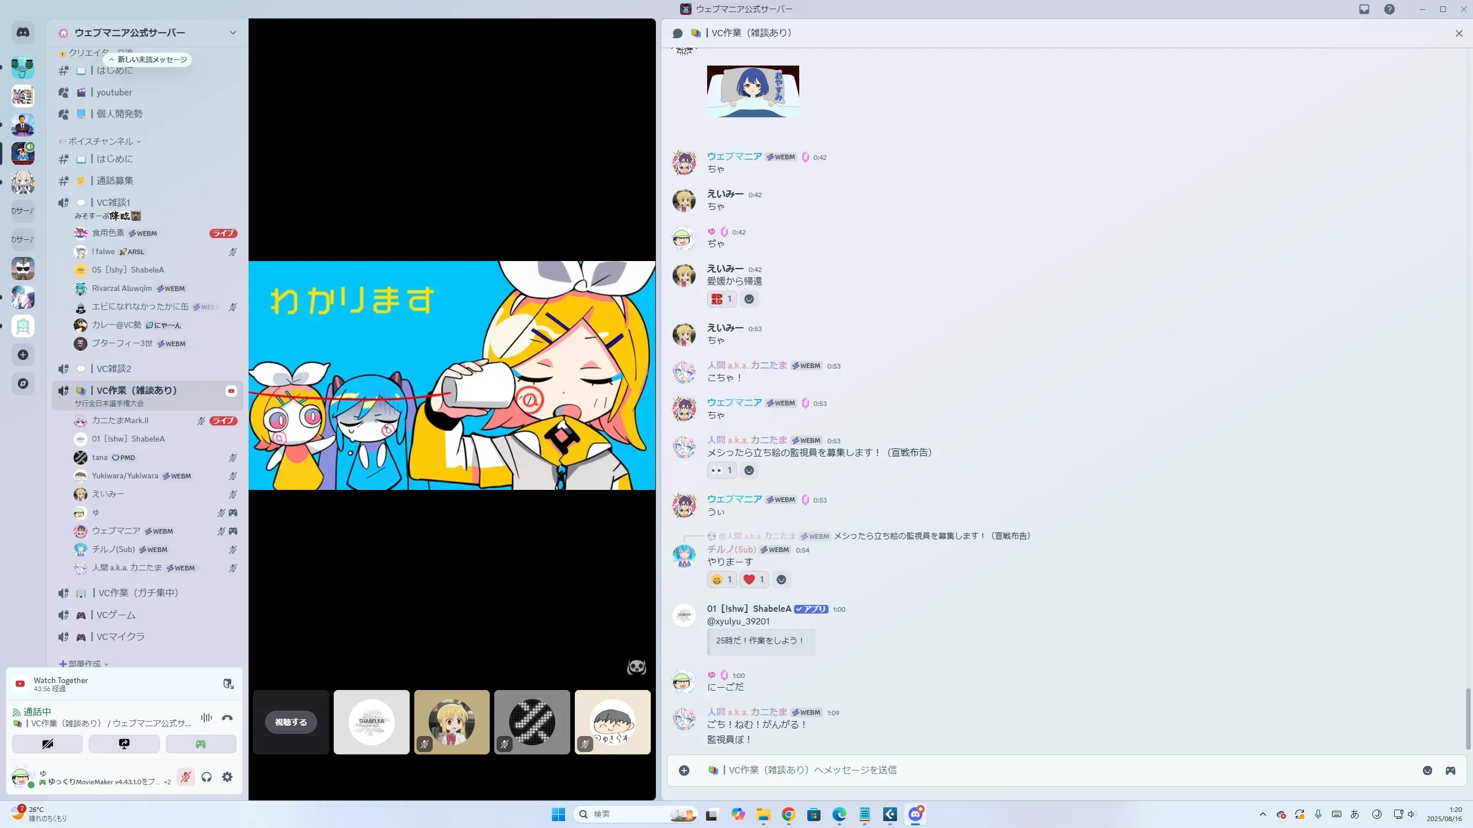Open the discover servers compass icon
Screen dimensions: 1473x828
click(x=23, y=384)
